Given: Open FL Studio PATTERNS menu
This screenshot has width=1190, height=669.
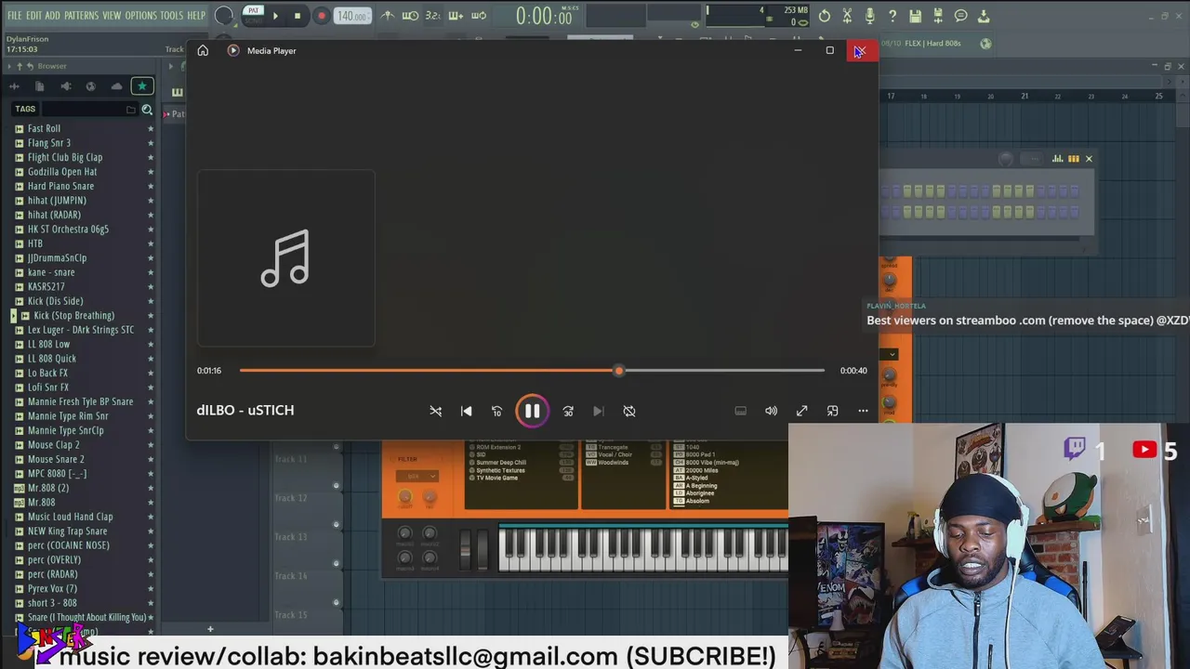Looking at the screenshot, I should tap(81, 16).
